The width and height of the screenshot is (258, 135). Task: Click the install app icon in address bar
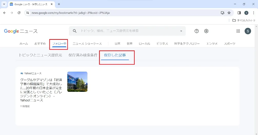[x=222, y=13]
